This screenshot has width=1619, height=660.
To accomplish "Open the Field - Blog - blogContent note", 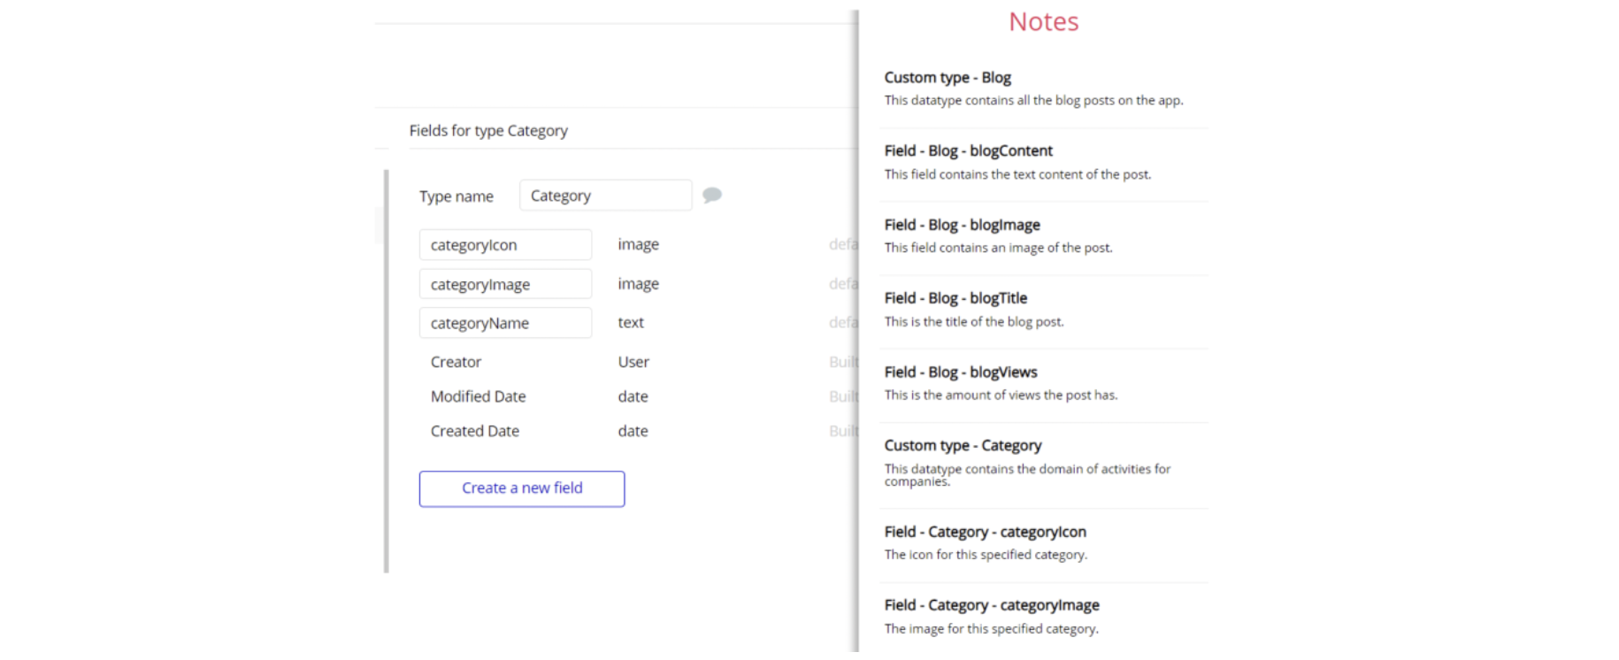I will pos(968,151).
